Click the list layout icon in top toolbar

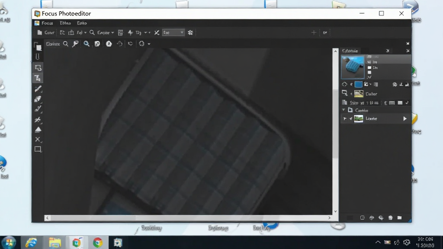click(120, 32)
